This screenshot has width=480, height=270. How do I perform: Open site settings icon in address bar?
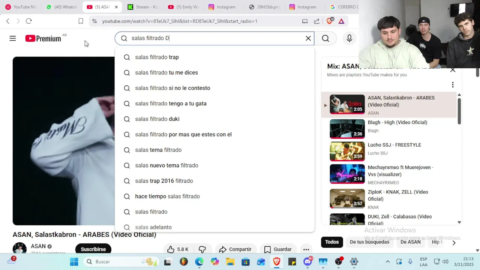(x=94, y=21)
